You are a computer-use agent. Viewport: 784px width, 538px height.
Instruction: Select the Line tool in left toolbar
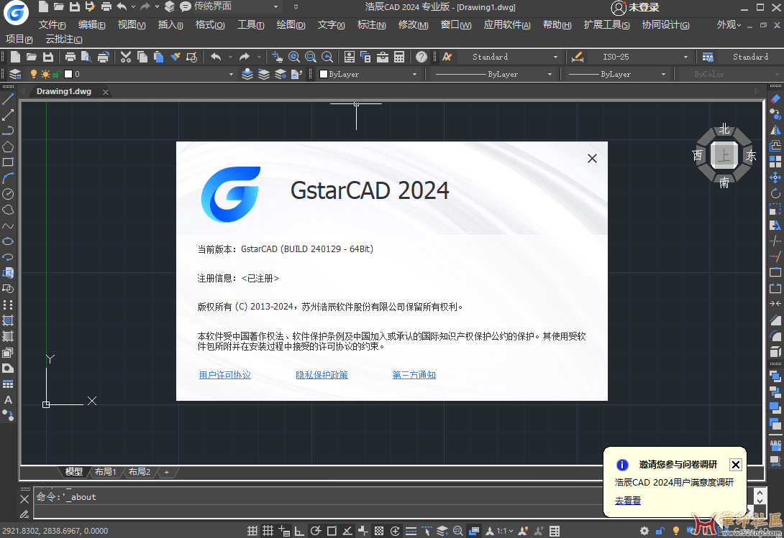(7, 99)
